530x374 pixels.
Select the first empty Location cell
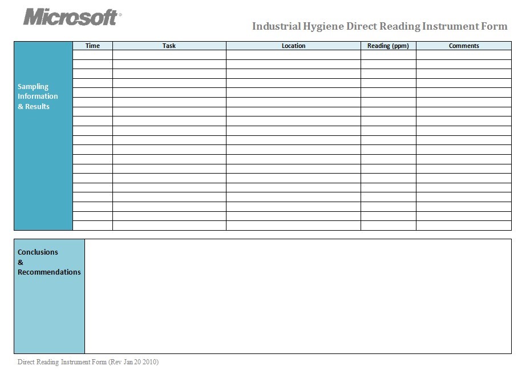[x=293, y=55]
